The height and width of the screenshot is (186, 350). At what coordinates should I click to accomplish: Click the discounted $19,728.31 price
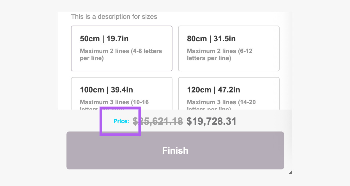click(x=211, y=121)
